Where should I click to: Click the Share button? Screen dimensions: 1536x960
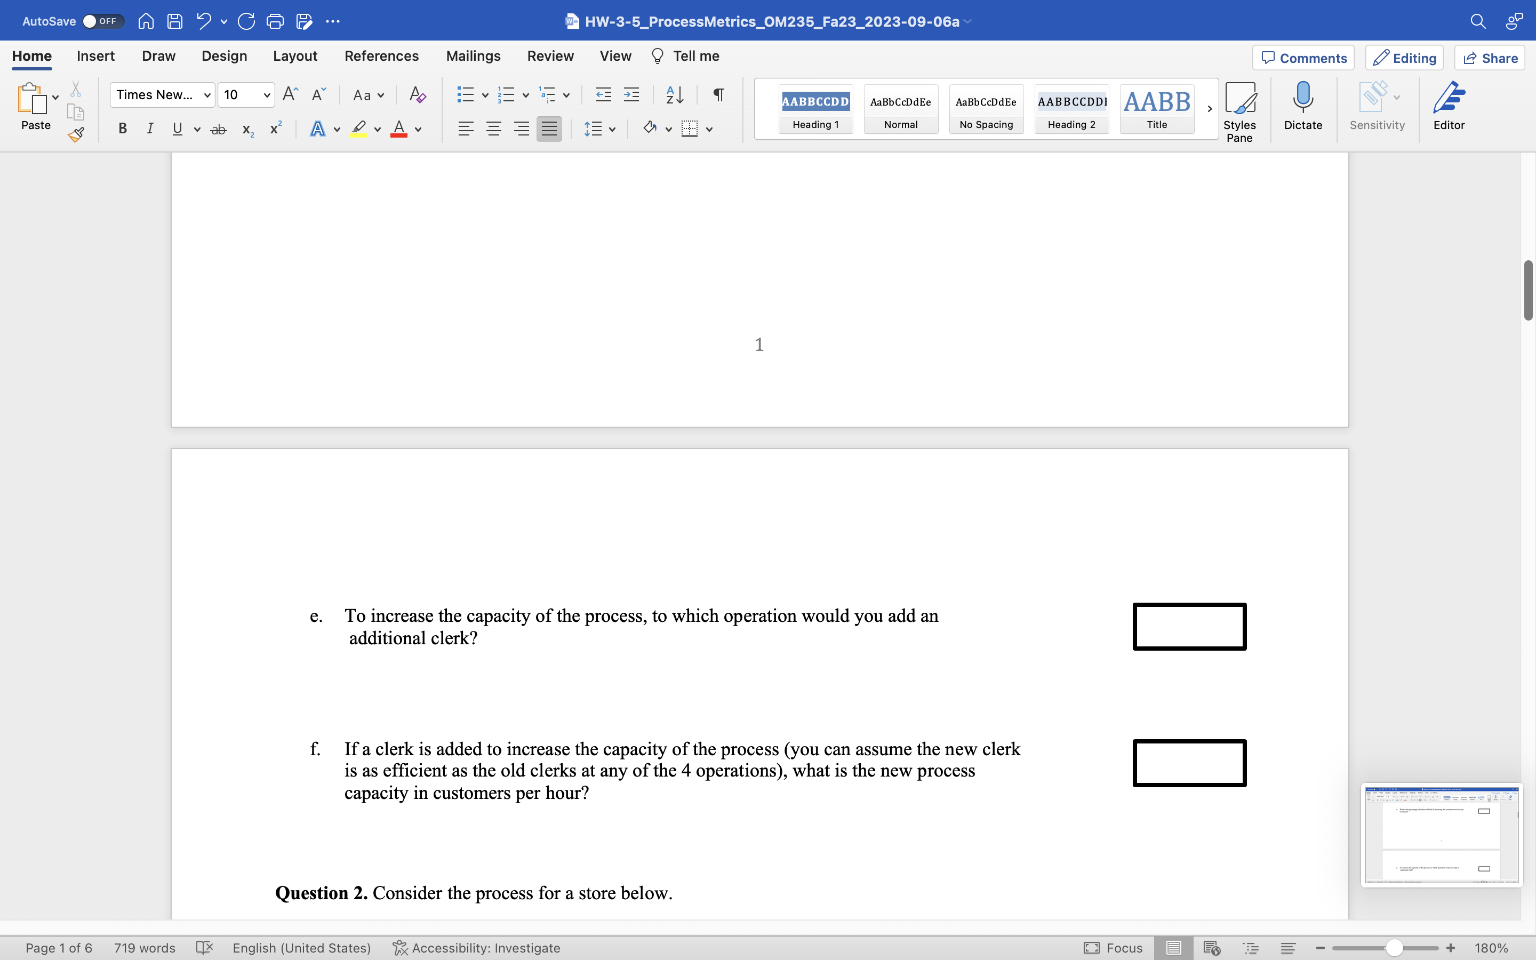tap(1490, 58)
